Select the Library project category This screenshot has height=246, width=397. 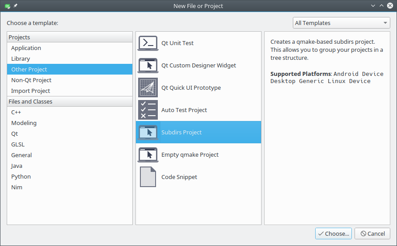coord(70,58)
